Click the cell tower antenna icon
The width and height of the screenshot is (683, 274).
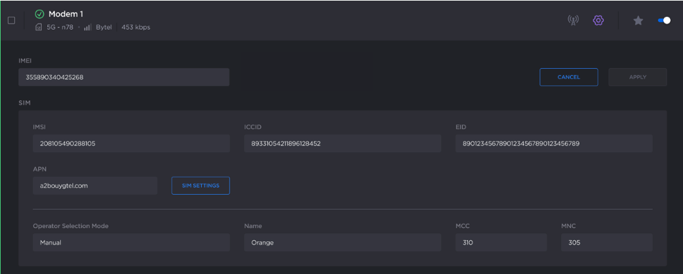tap(572, 20)
